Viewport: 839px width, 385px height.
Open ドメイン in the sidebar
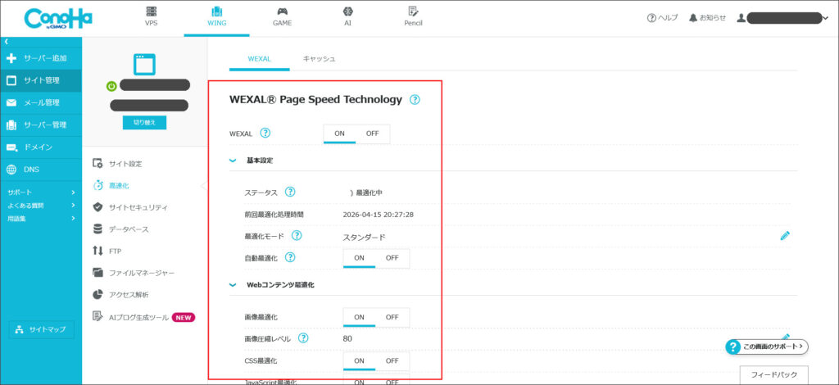(41, 147)
